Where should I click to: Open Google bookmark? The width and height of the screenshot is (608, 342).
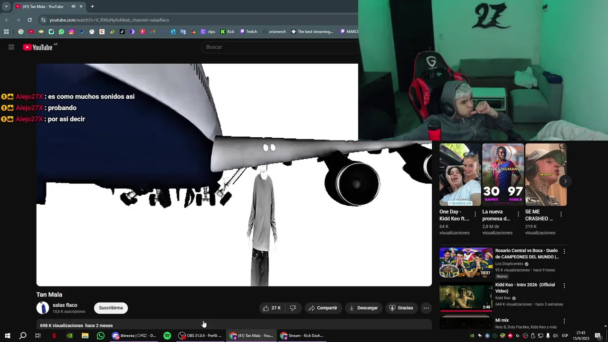[x=21, y=32]
